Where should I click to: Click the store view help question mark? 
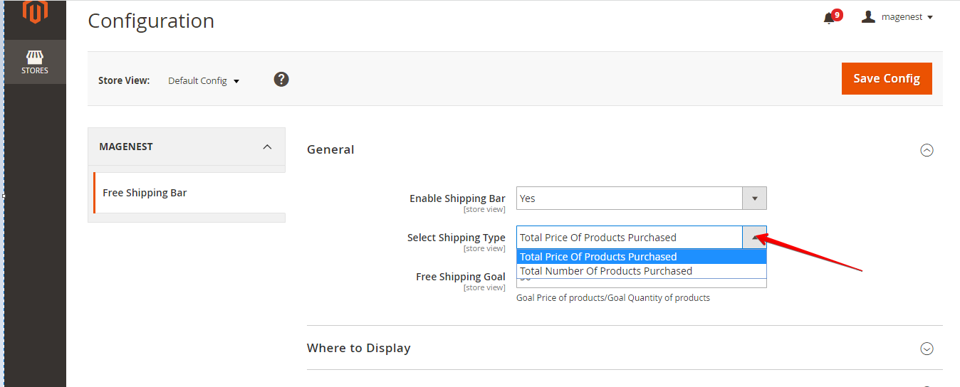tap(281, 80)
